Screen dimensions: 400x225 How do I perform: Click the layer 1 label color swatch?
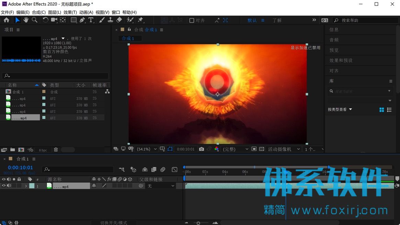pos(32,186)
